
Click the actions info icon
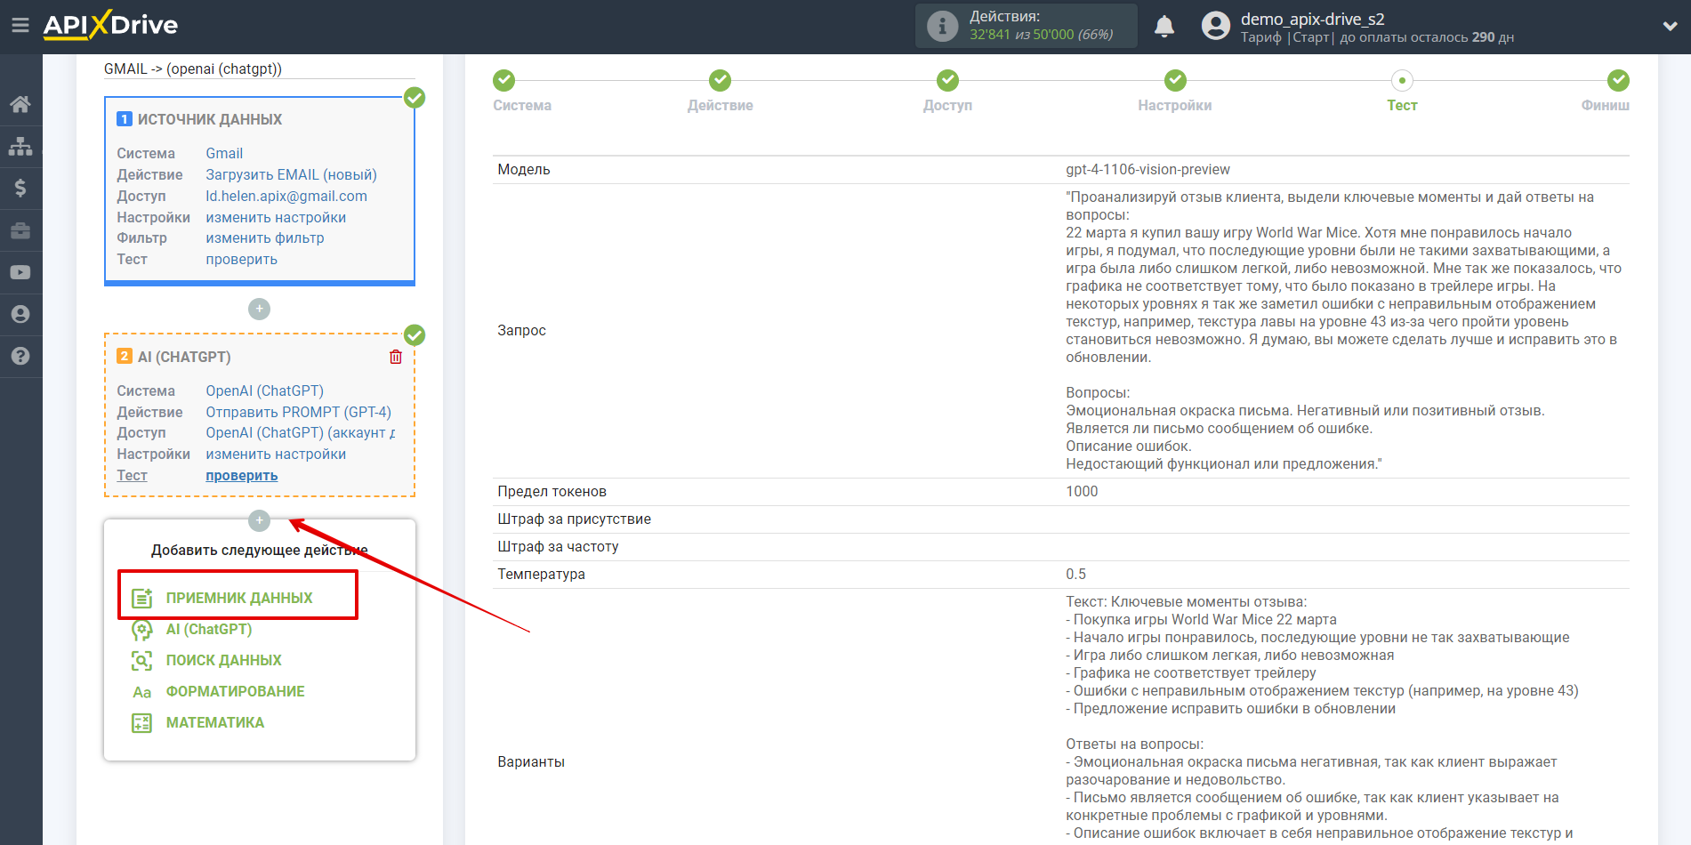tap(942, 26)
